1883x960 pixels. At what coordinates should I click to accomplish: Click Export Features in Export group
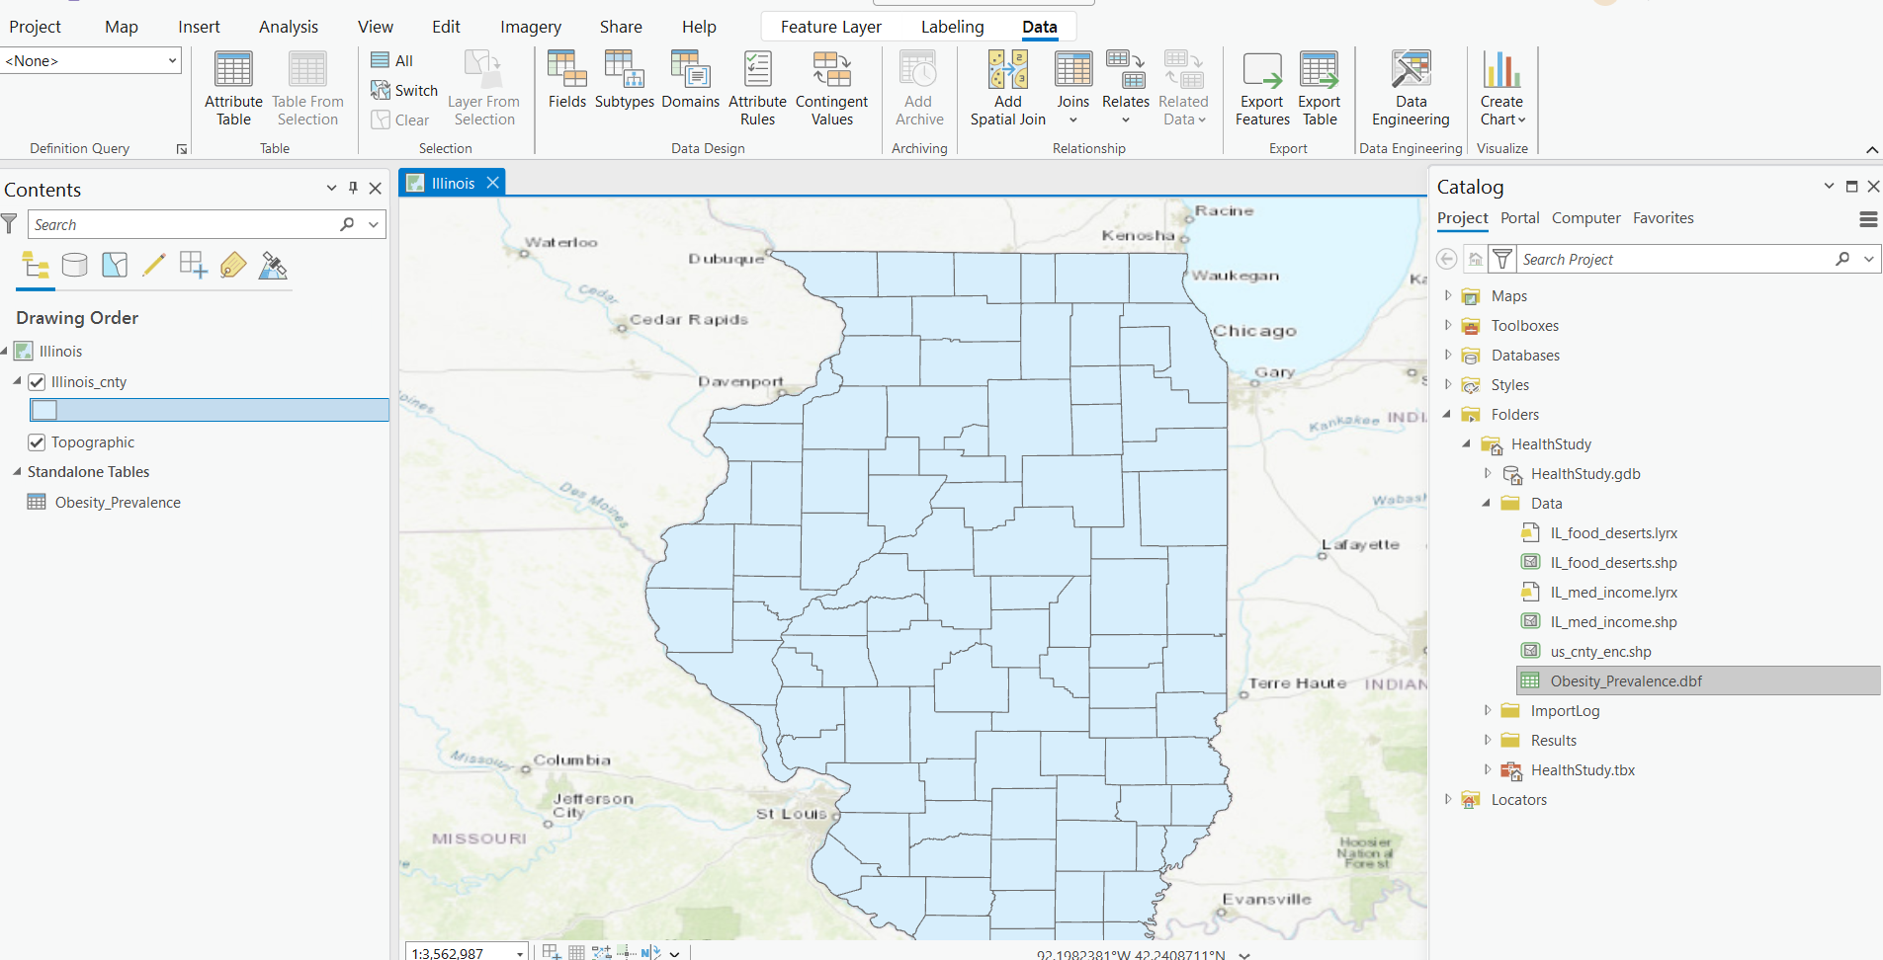[1262, 88]
